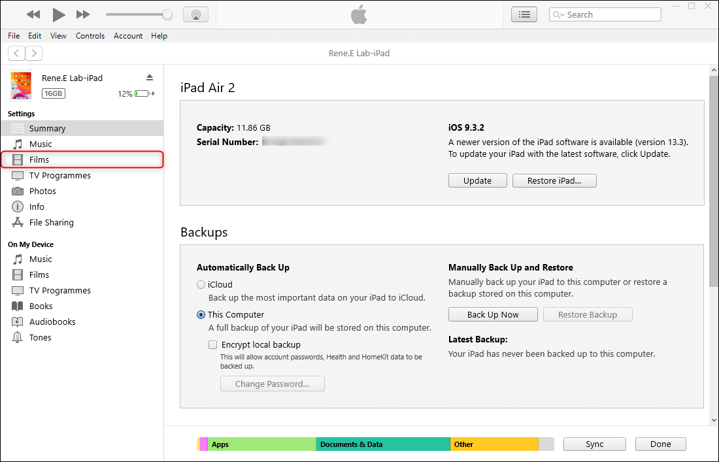This screenshot has height=462, width=719.
Task: Select TV Programmes under On My Device
Action: coord(82,291)
